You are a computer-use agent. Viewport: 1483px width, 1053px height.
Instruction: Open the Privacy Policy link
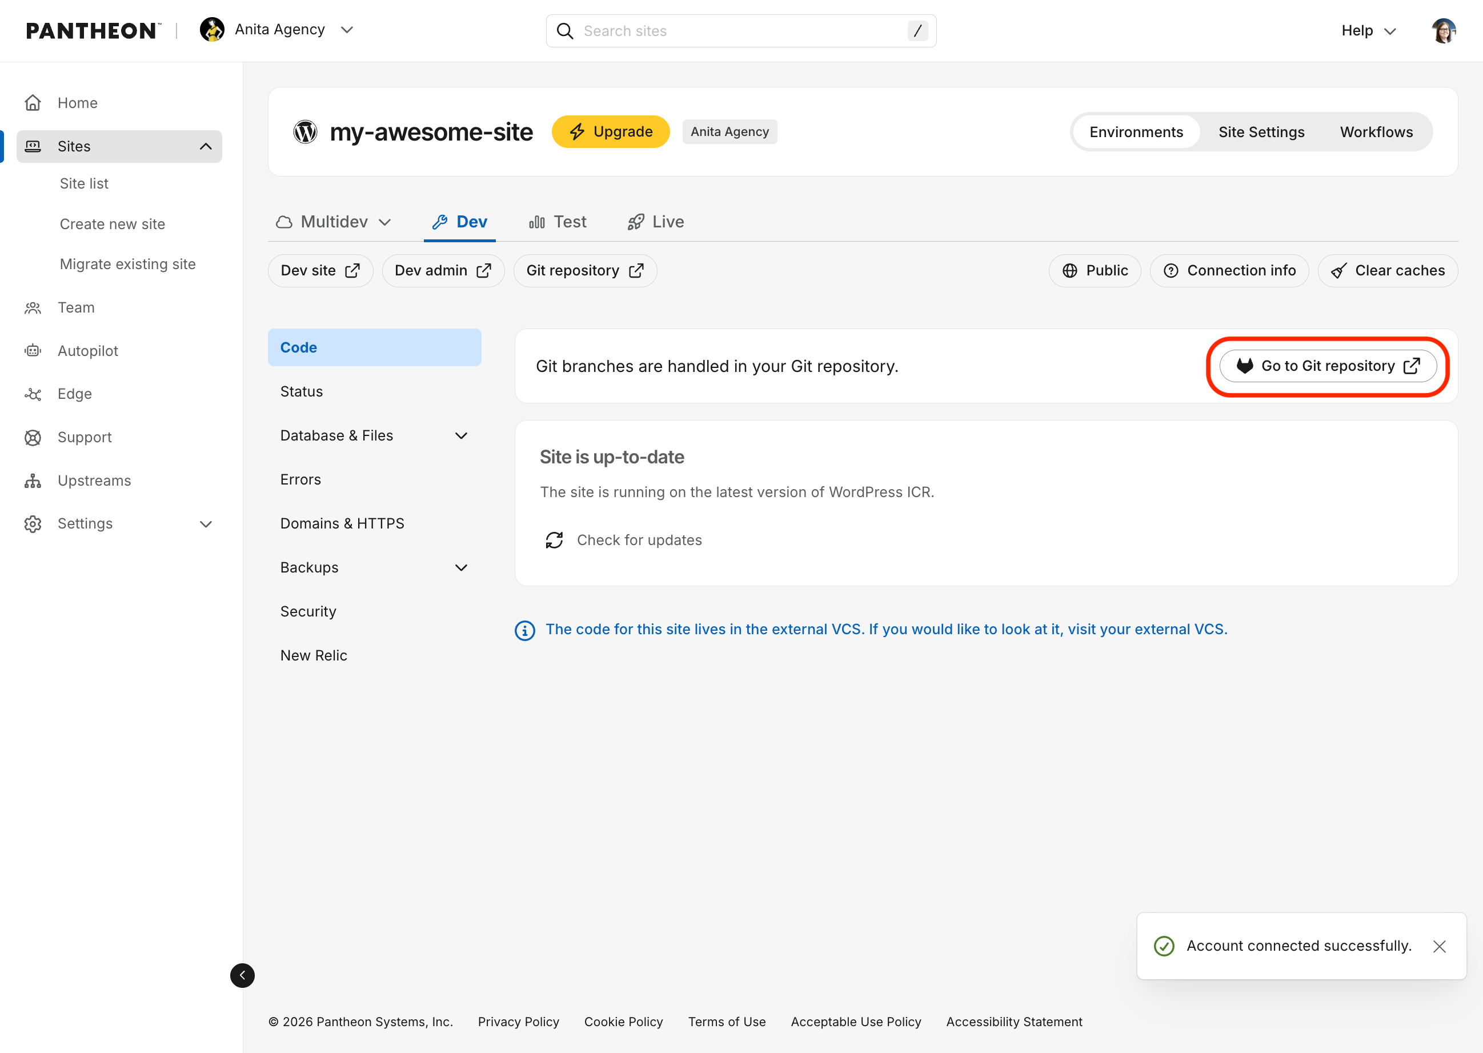519,1022
